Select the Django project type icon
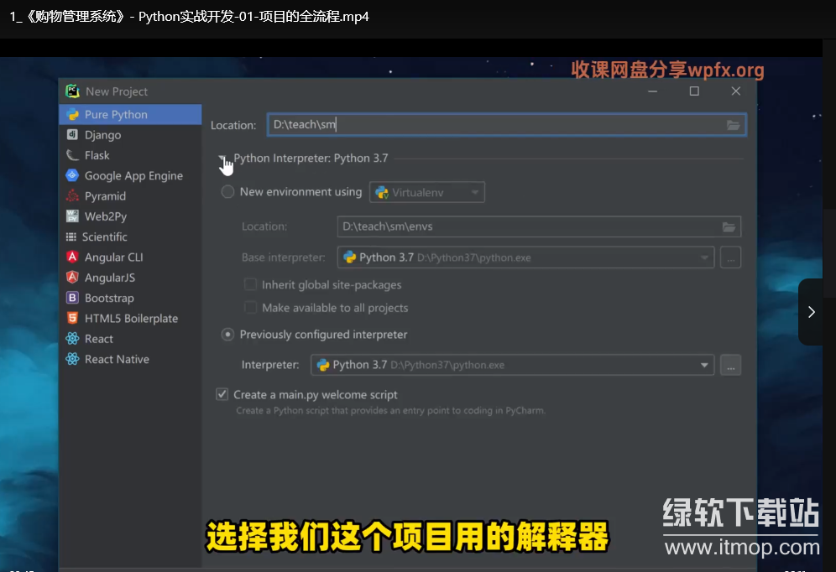This screenshot has width=836, height=572. (72, 135)
